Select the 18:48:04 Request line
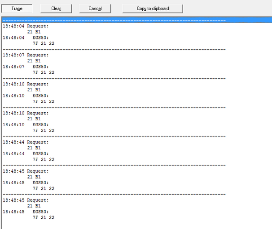This screenshot has height=229, width=272. 26,26
